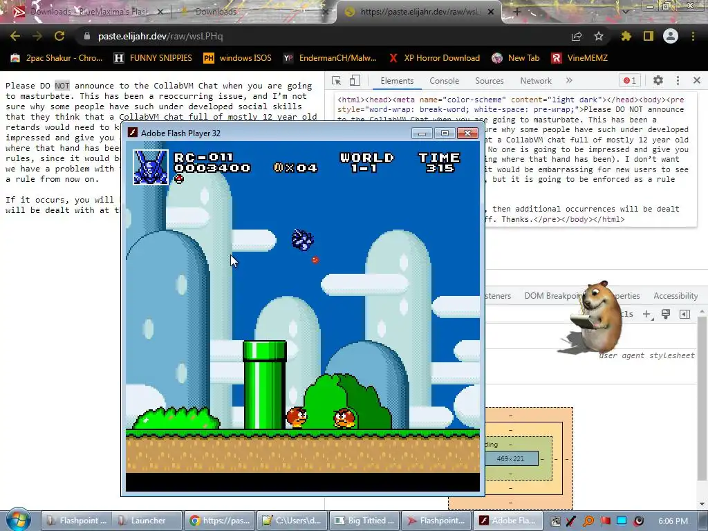The height and width of the screenshot is (531, 708).
Task: View site info via the lock icon
Action: [87, 36]
